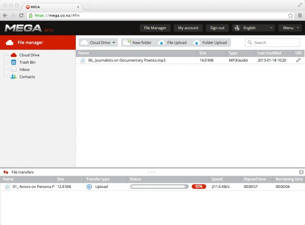The height and width of the screenshot is (225, 305).
Task: Click the browser reload button
Action: 20,15
